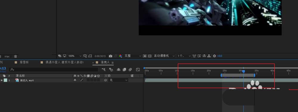
Task: Select the 洛克人.mp4 layer name
Action: click(x=27, y=80)
